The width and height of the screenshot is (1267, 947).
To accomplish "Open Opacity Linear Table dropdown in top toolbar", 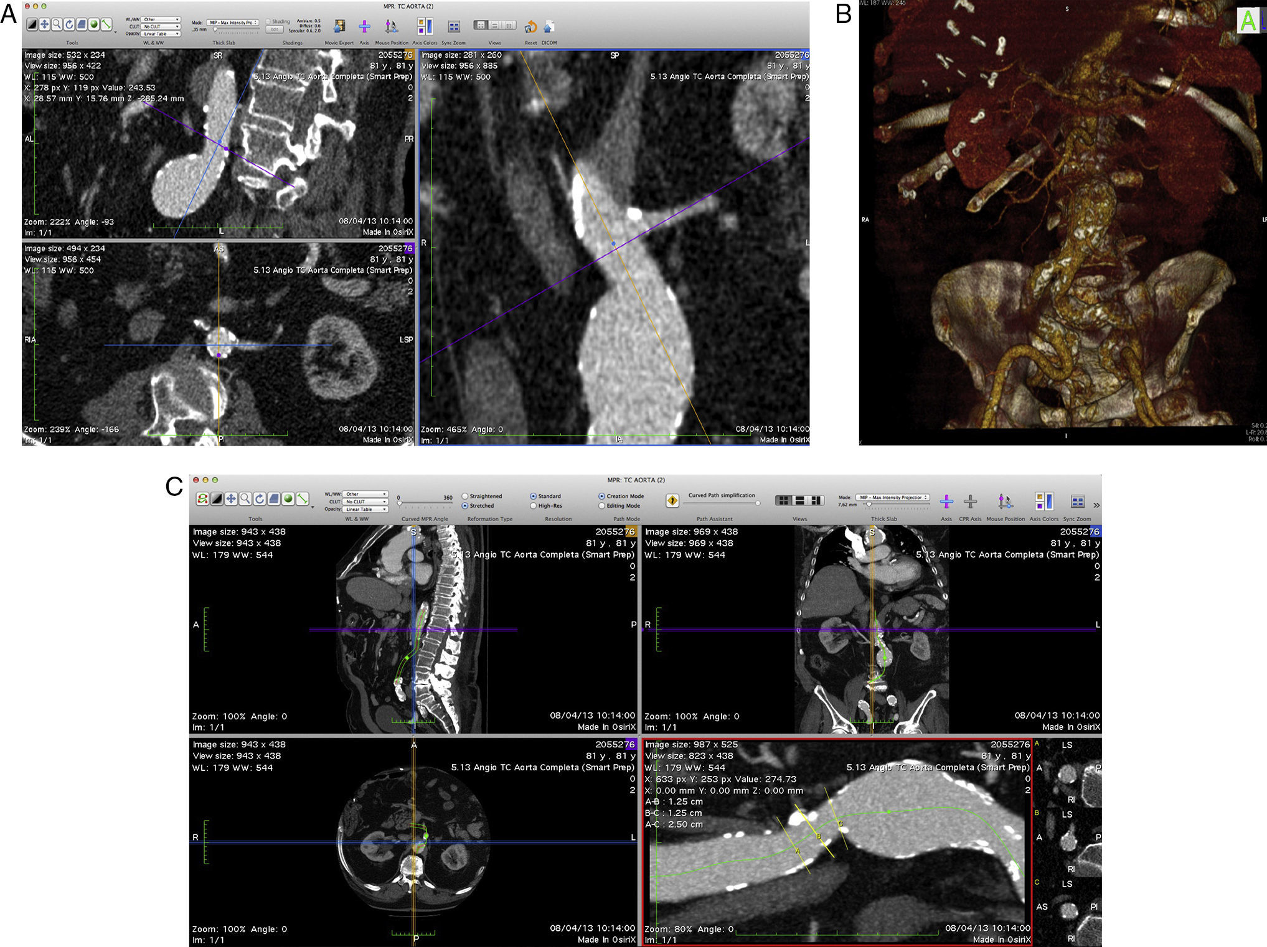I will 161,34.
